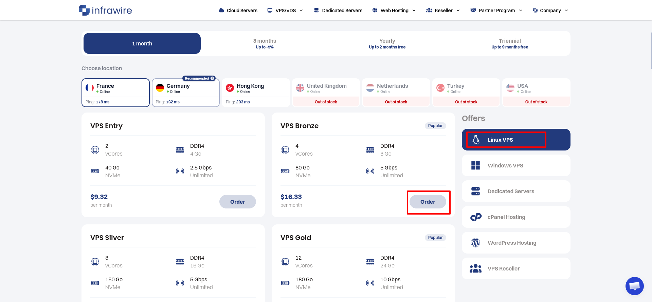Click the page vertical scrollbar
Image resolution: width=652 pixels, height=302 pixels.
point(651,51)
